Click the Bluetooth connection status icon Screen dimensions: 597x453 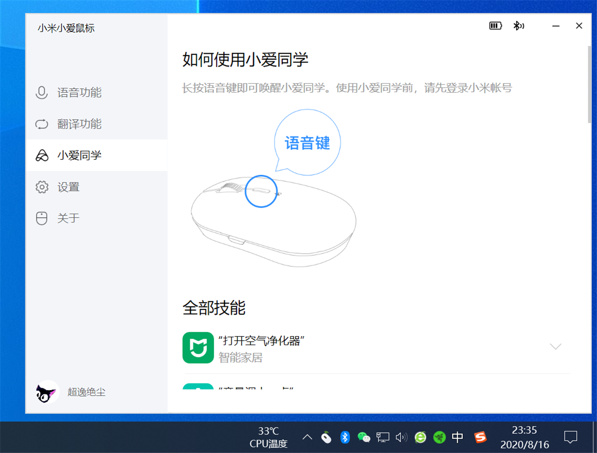pos(518,26)
